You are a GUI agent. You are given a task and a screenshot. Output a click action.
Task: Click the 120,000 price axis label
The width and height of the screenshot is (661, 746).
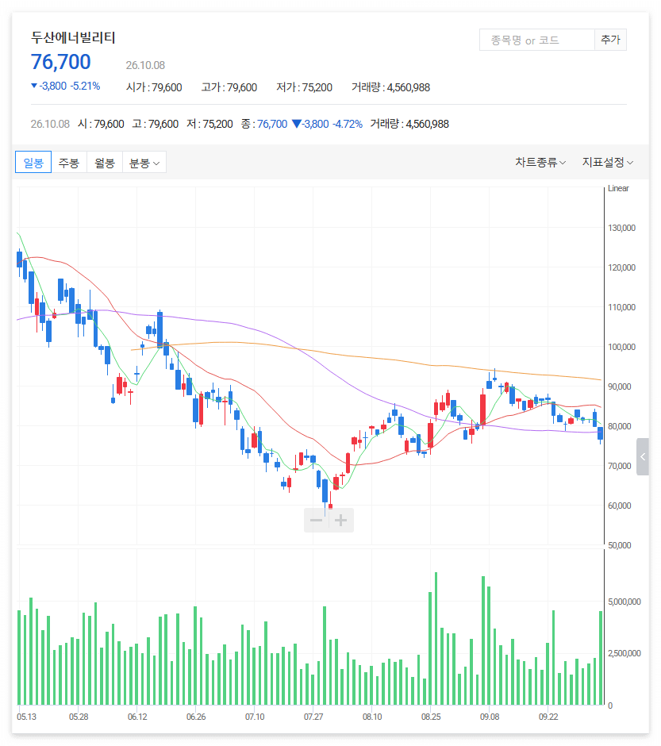pos(621,267)
